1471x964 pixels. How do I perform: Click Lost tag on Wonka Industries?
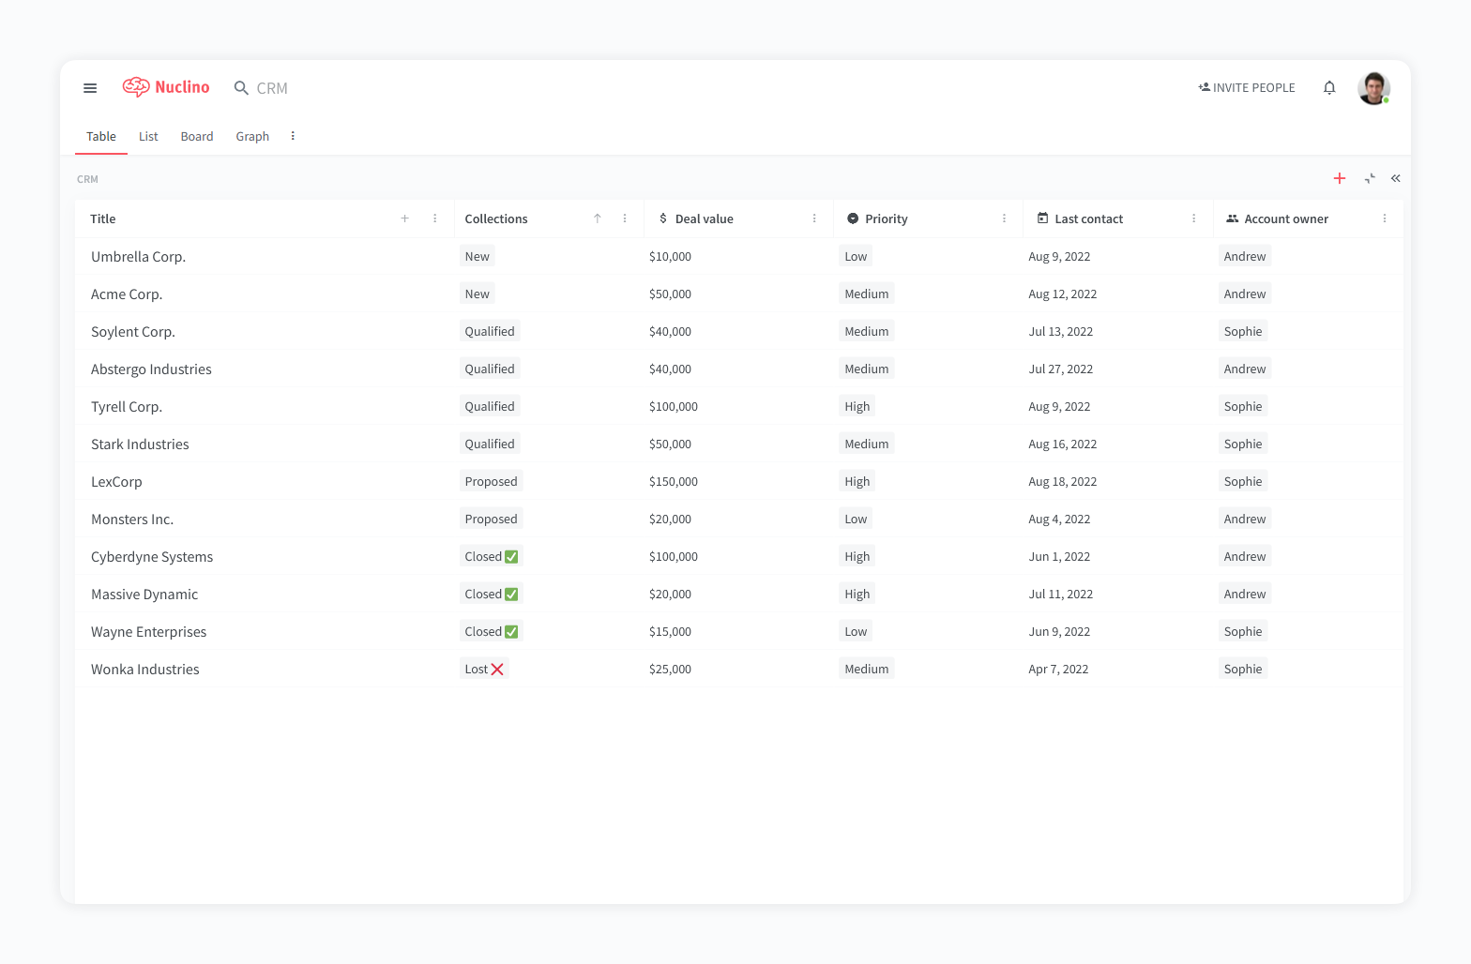(x=484, y=669)
